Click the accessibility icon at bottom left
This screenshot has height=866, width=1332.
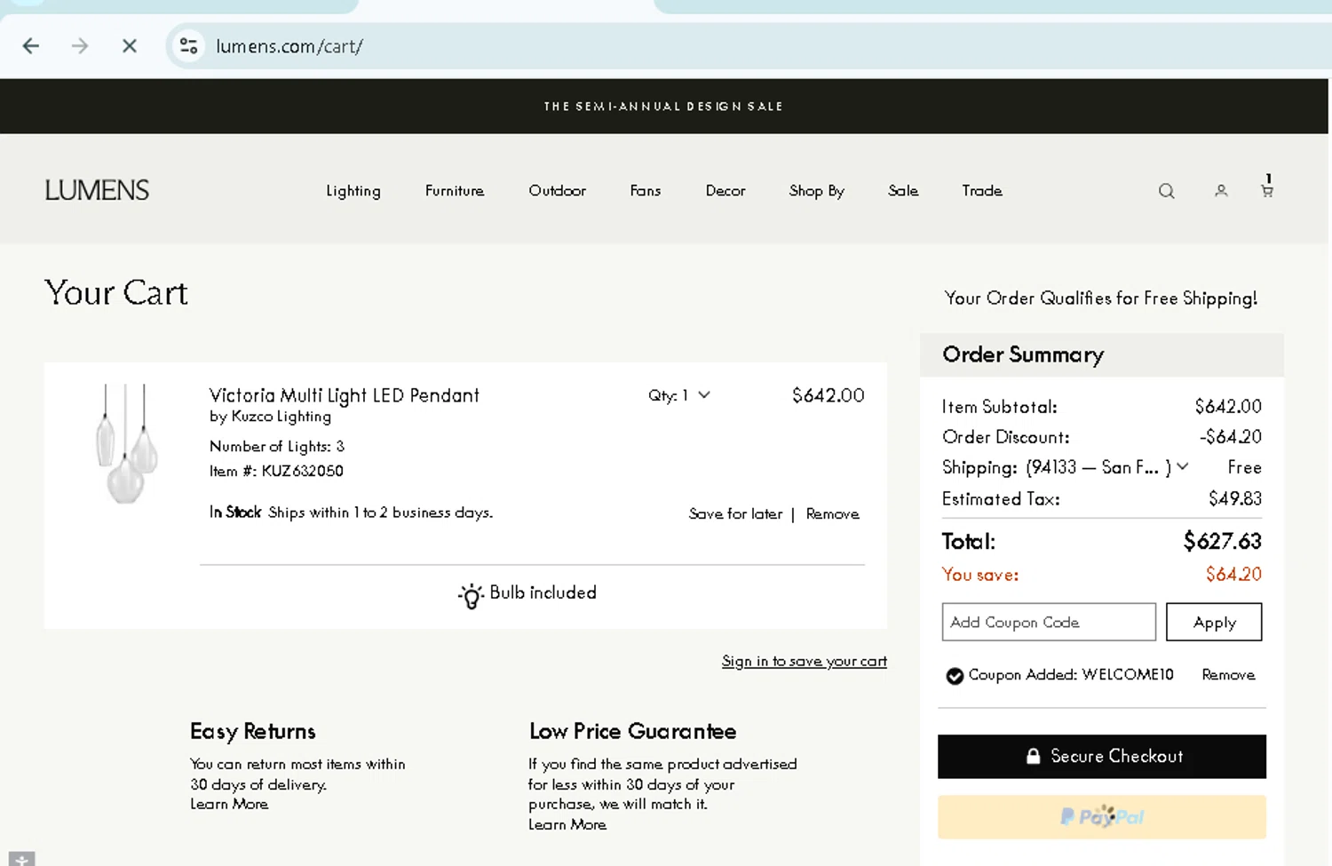pyautogui.click(x=21, y=859)
